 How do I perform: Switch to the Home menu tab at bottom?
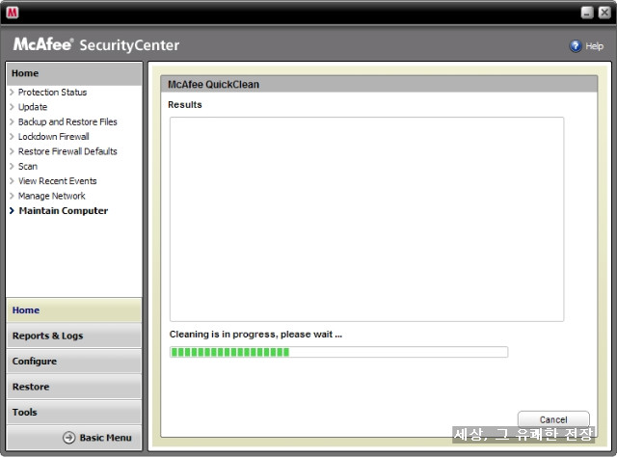(x=74, y=310)
